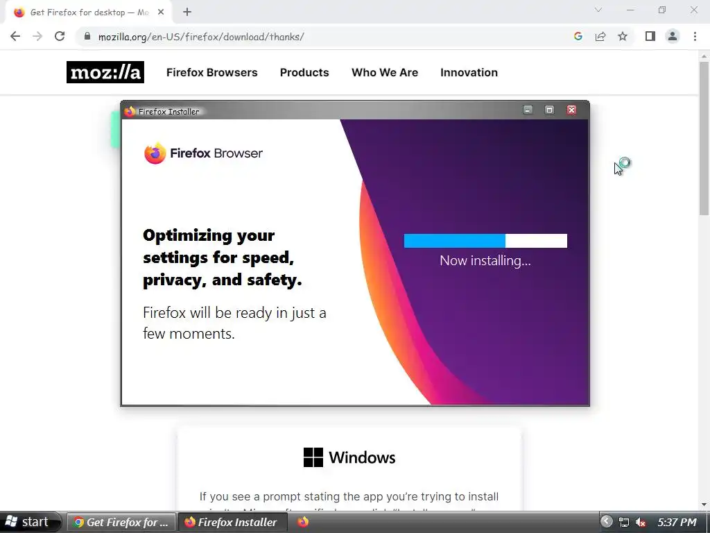Image resolution: width=710 pixels, height=533 pixels.
Task: Click the small Firefox icon in taskbar
Action: coord(303,522)
